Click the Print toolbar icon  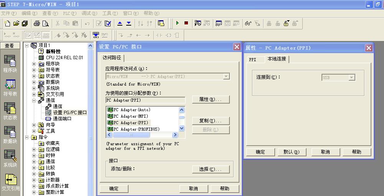click(37, 23)
